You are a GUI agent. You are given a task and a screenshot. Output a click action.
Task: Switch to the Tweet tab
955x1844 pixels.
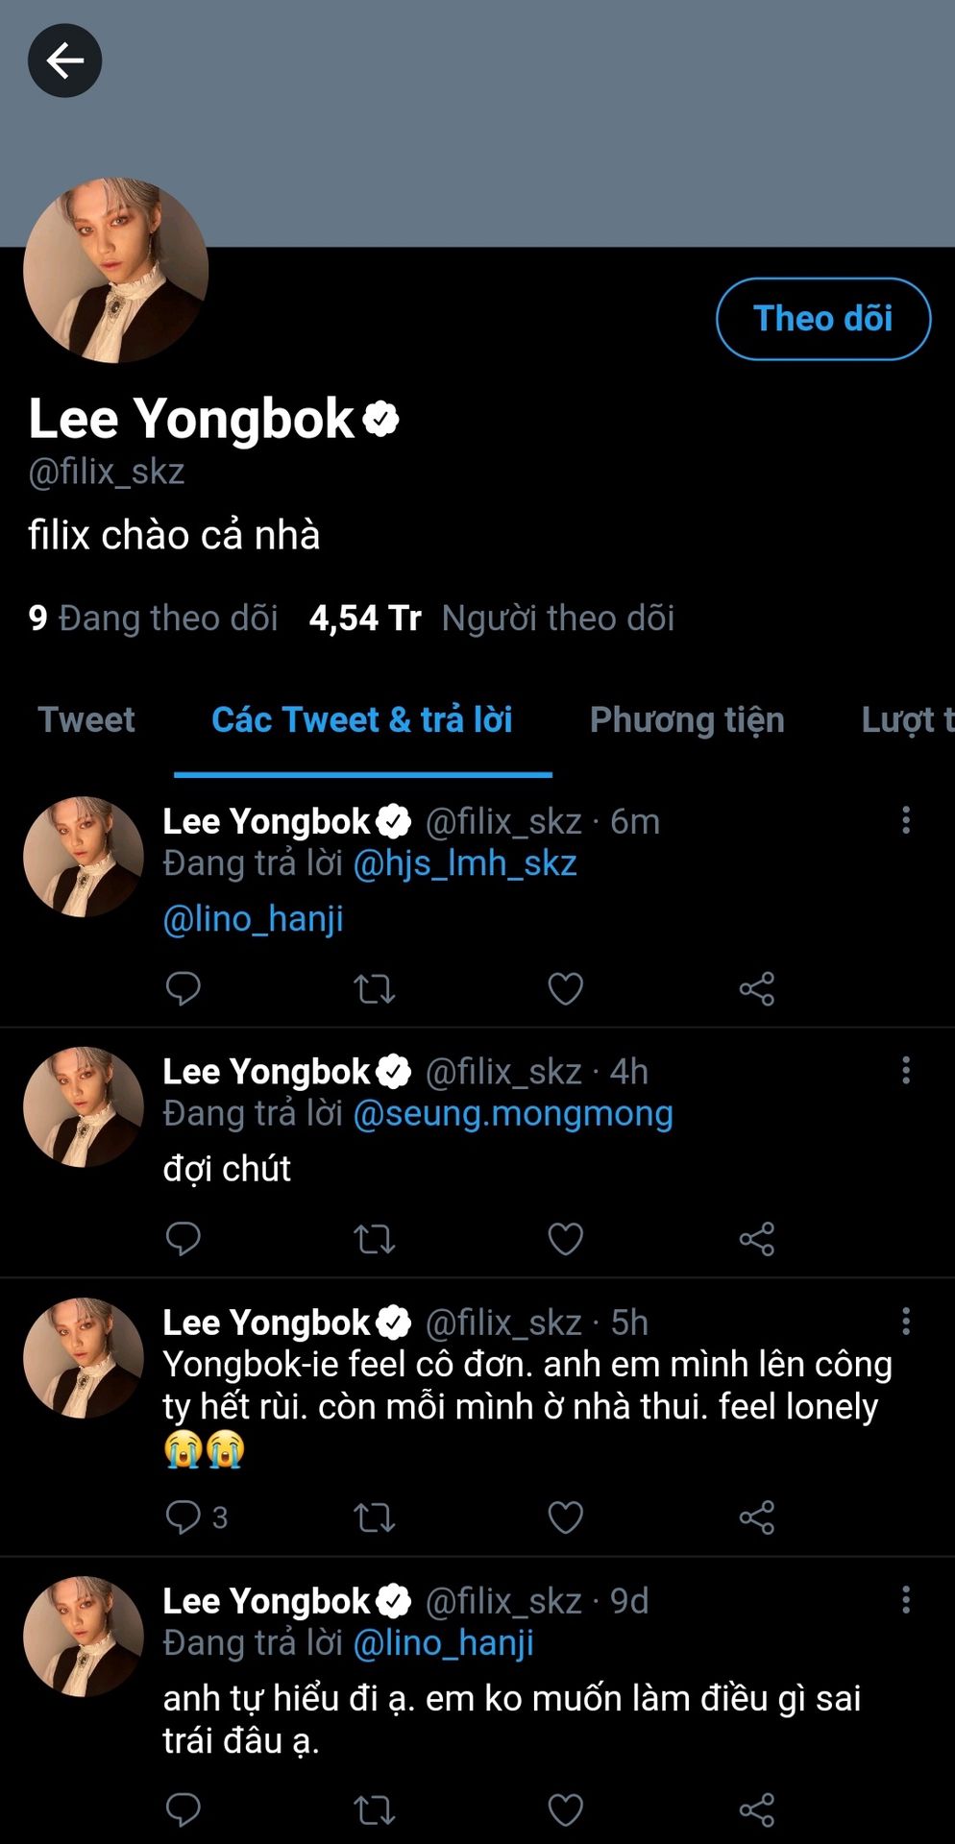(86, 720)
